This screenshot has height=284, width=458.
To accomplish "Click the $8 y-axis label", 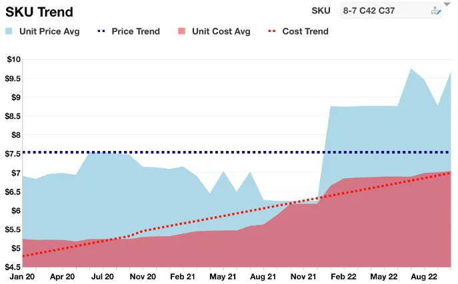I will [16, 135].
